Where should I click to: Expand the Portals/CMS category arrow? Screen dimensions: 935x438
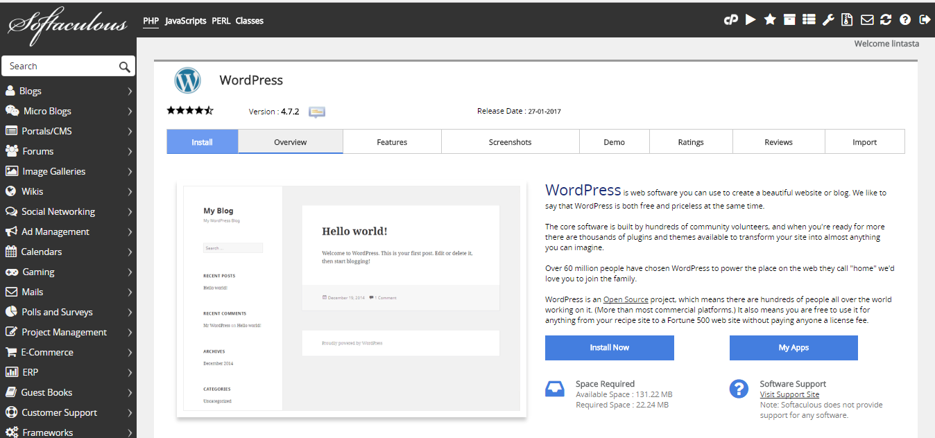click(x=130, y=131)
